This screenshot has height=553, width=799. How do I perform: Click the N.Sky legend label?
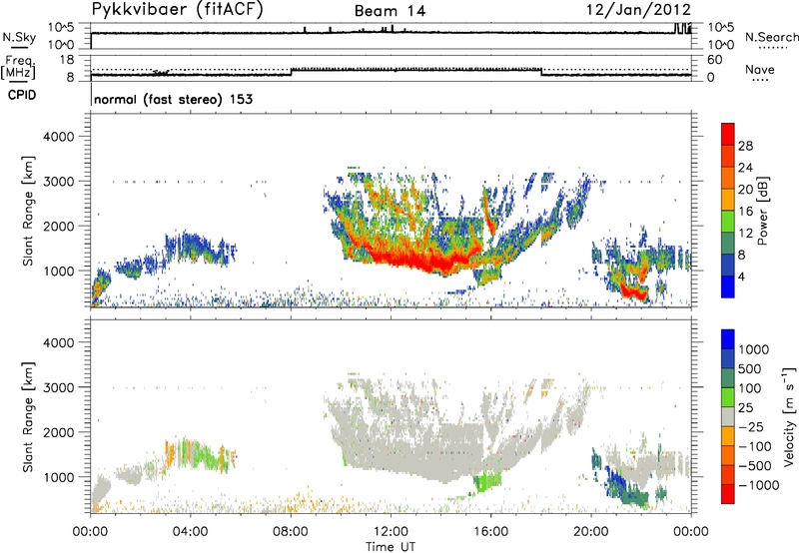tap(19, 37)
